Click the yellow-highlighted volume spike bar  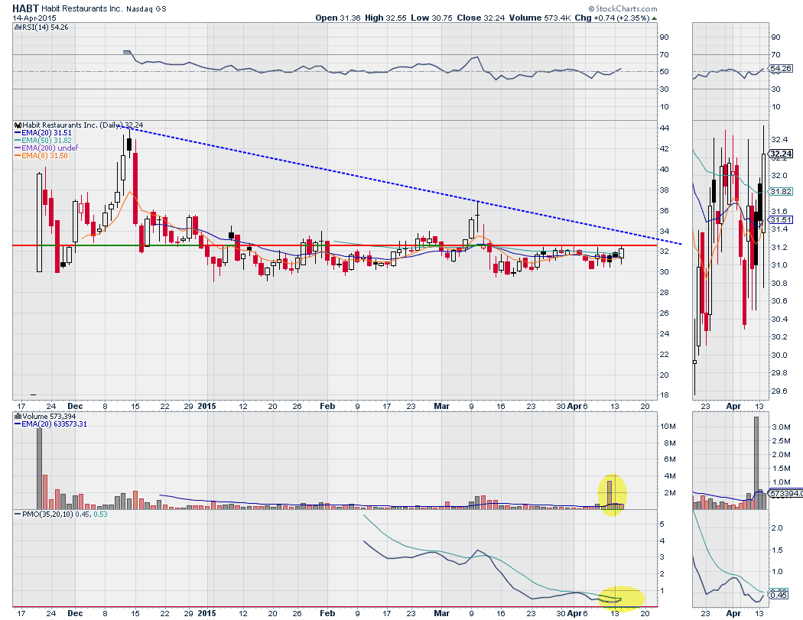click(x=610, y=494)
